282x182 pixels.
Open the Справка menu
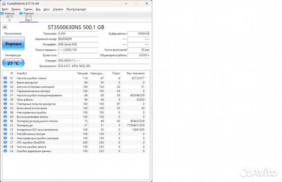tap(58, 9)
